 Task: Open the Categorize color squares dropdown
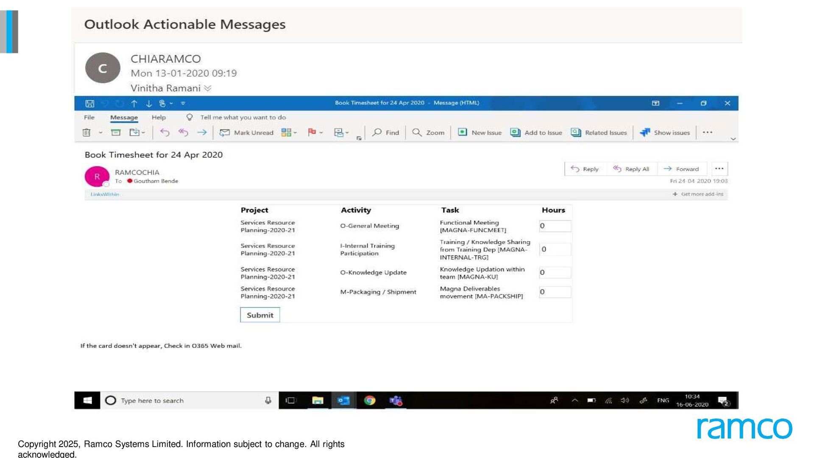click(x=289, y=133)
